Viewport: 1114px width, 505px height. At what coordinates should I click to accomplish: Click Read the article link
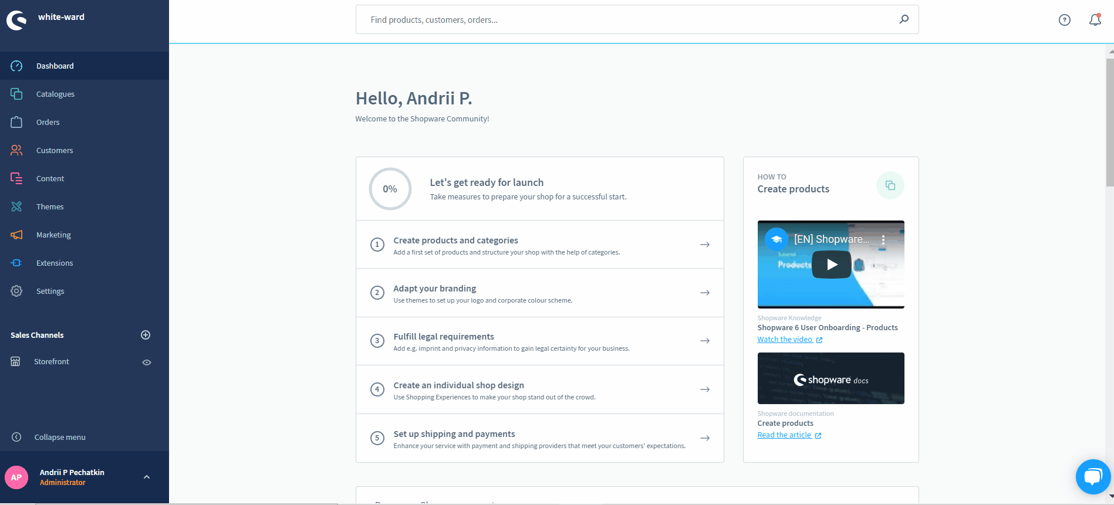point(789,435)
